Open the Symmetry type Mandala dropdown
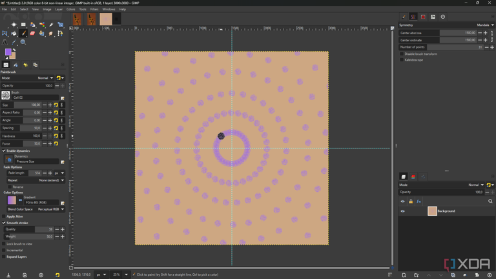Viewport: 496px width, 279px height. 484,25
